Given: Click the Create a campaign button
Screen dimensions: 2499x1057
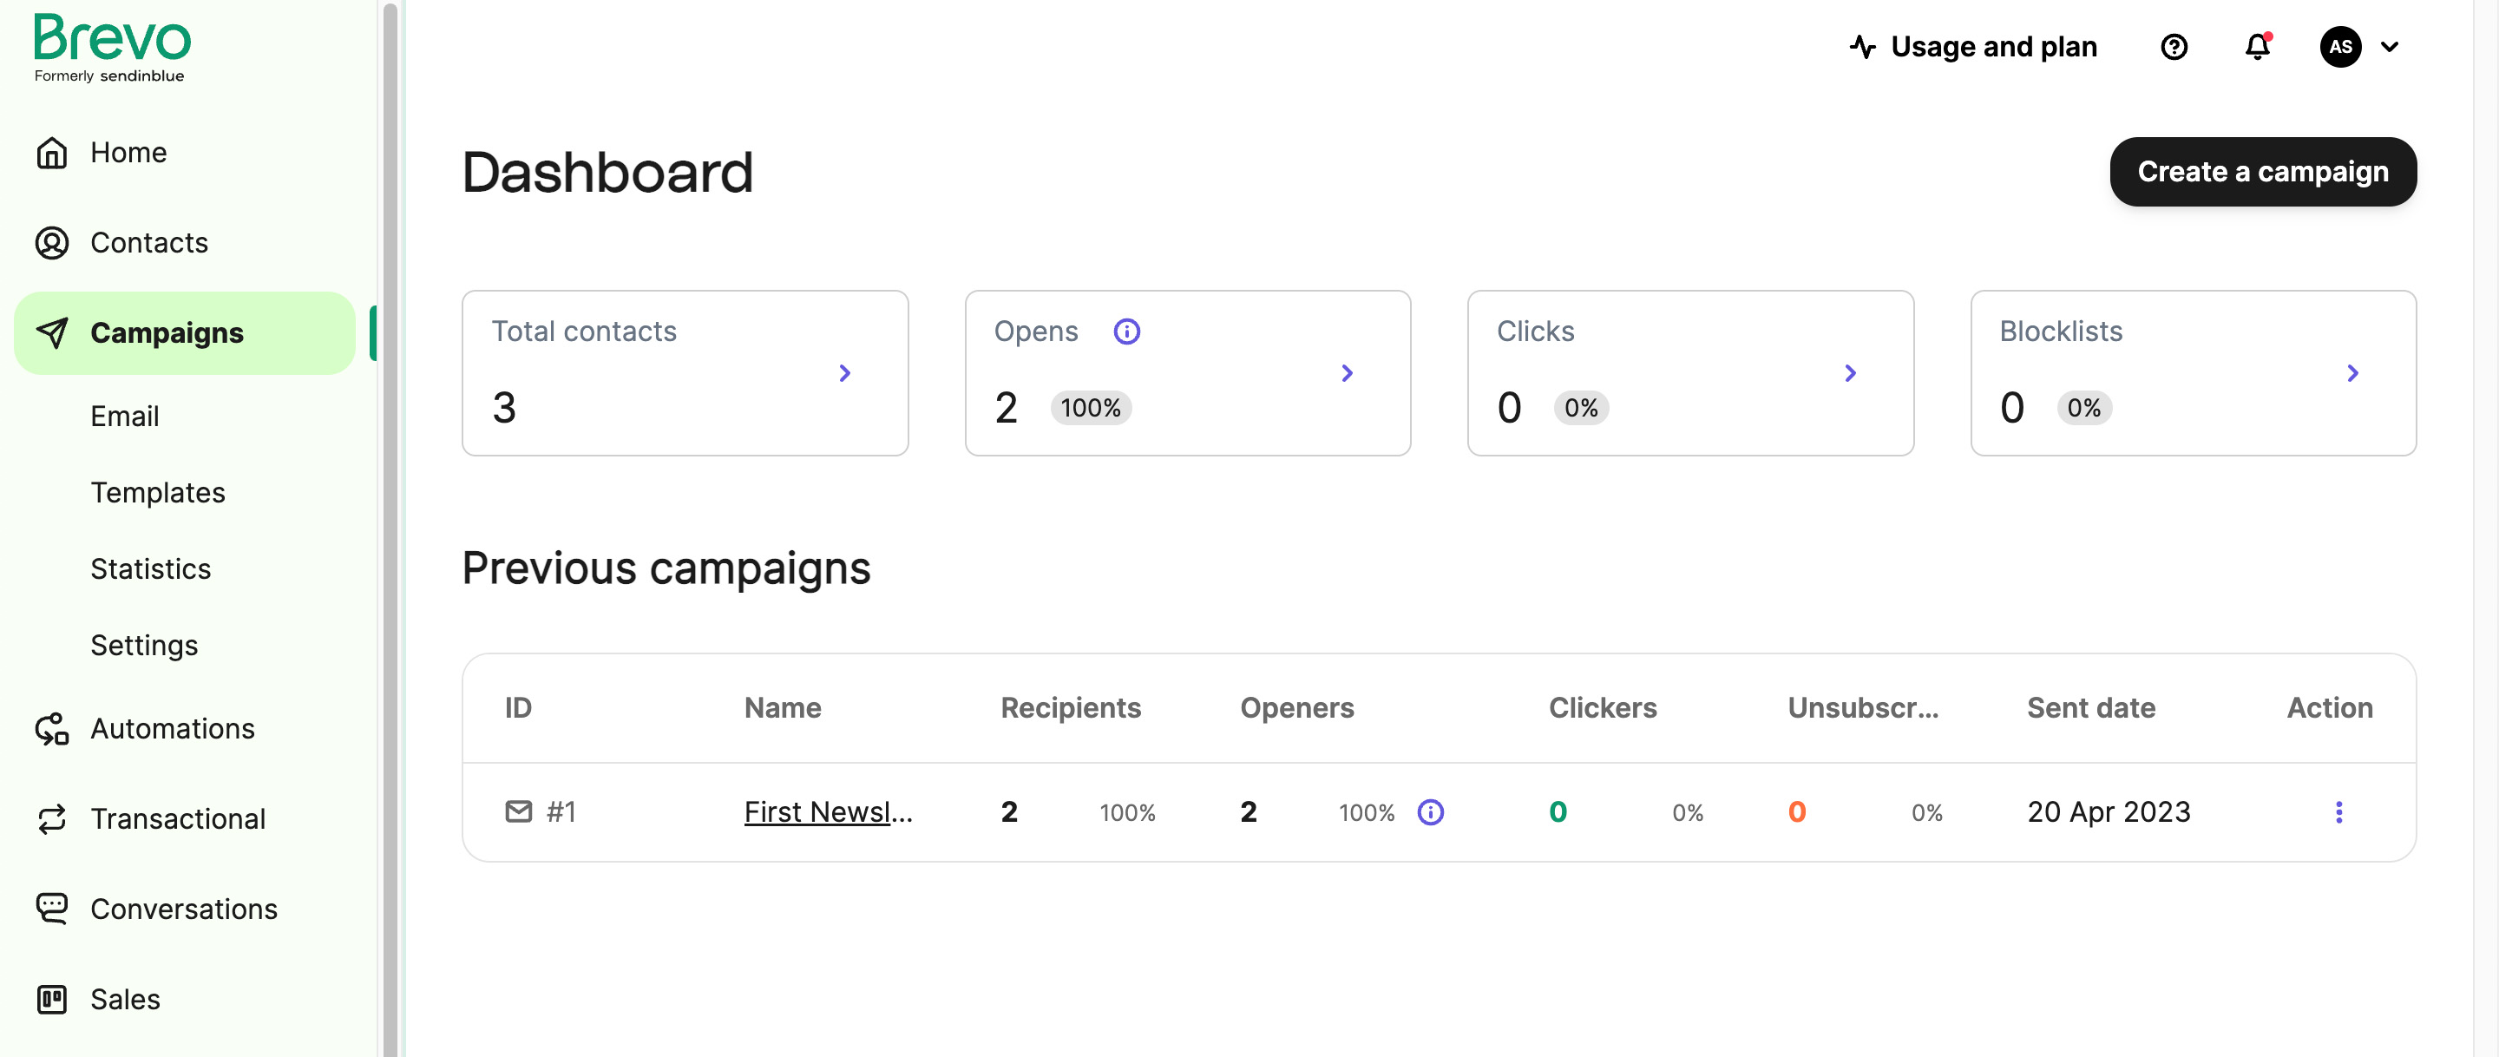Looking at the screenshot, I should pos(2263,171).
